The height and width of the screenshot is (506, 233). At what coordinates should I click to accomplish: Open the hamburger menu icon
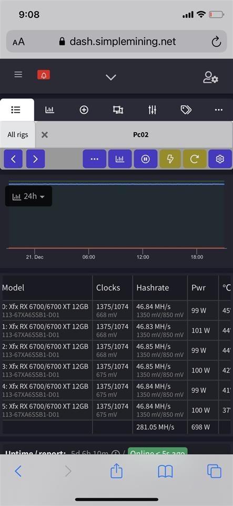click(x=18, y=75)
